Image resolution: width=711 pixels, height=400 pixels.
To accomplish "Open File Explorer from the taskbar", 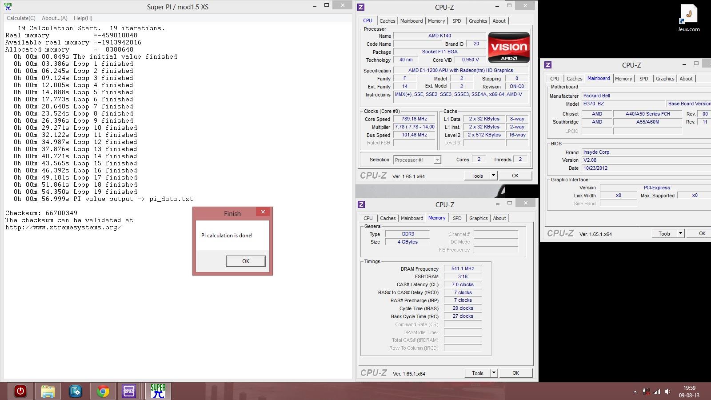I will coord(48,391).
